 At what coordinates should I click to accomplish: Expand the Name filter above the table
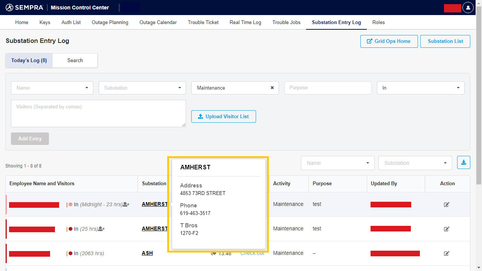pyautogui.click(x=337, y=163)
